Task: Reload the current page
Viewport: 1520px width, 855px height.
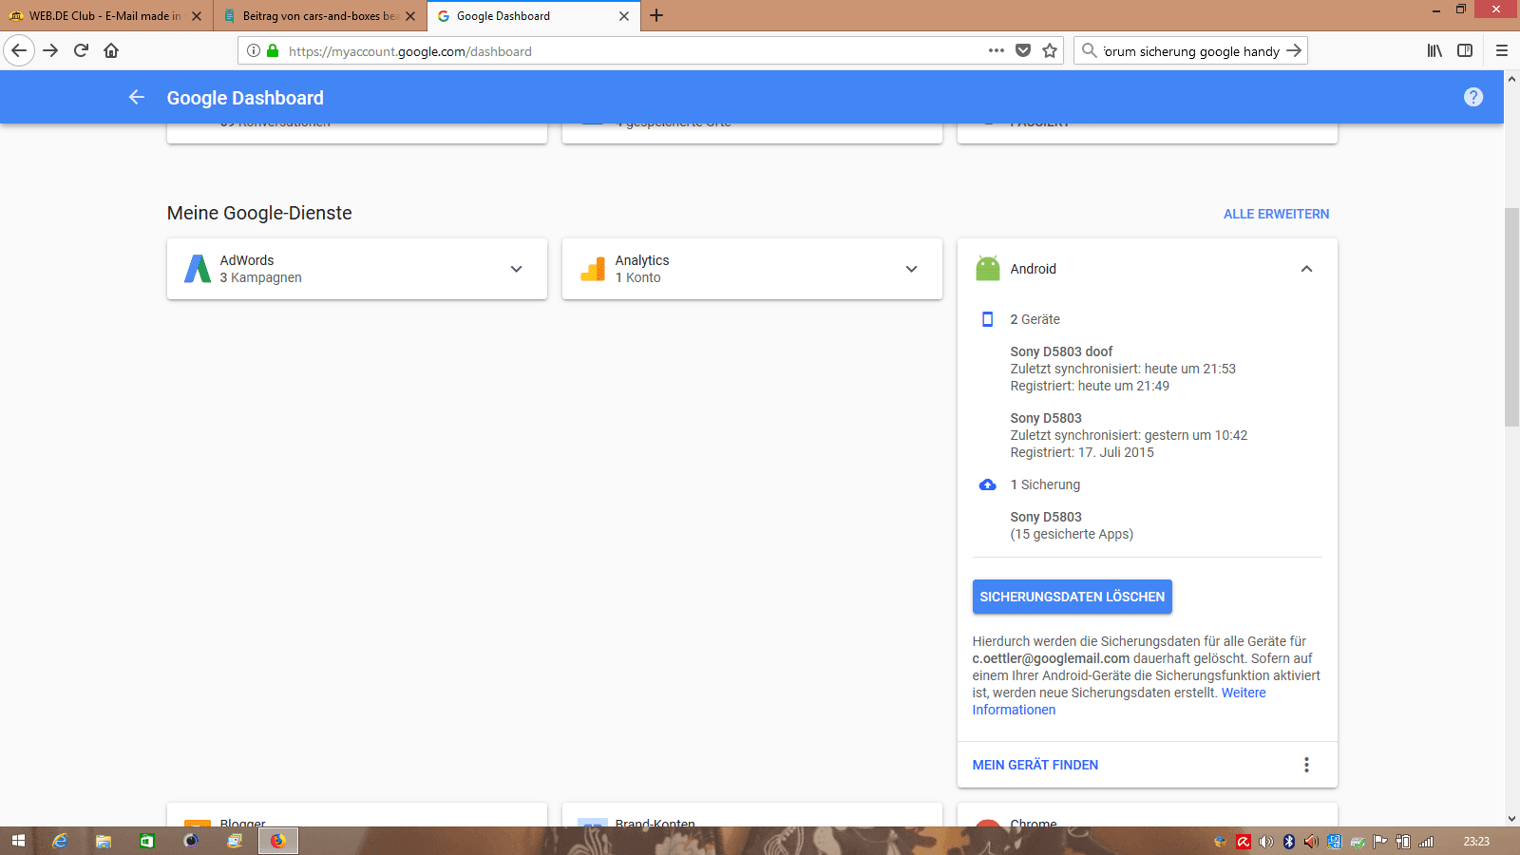Action: (81, 50)
